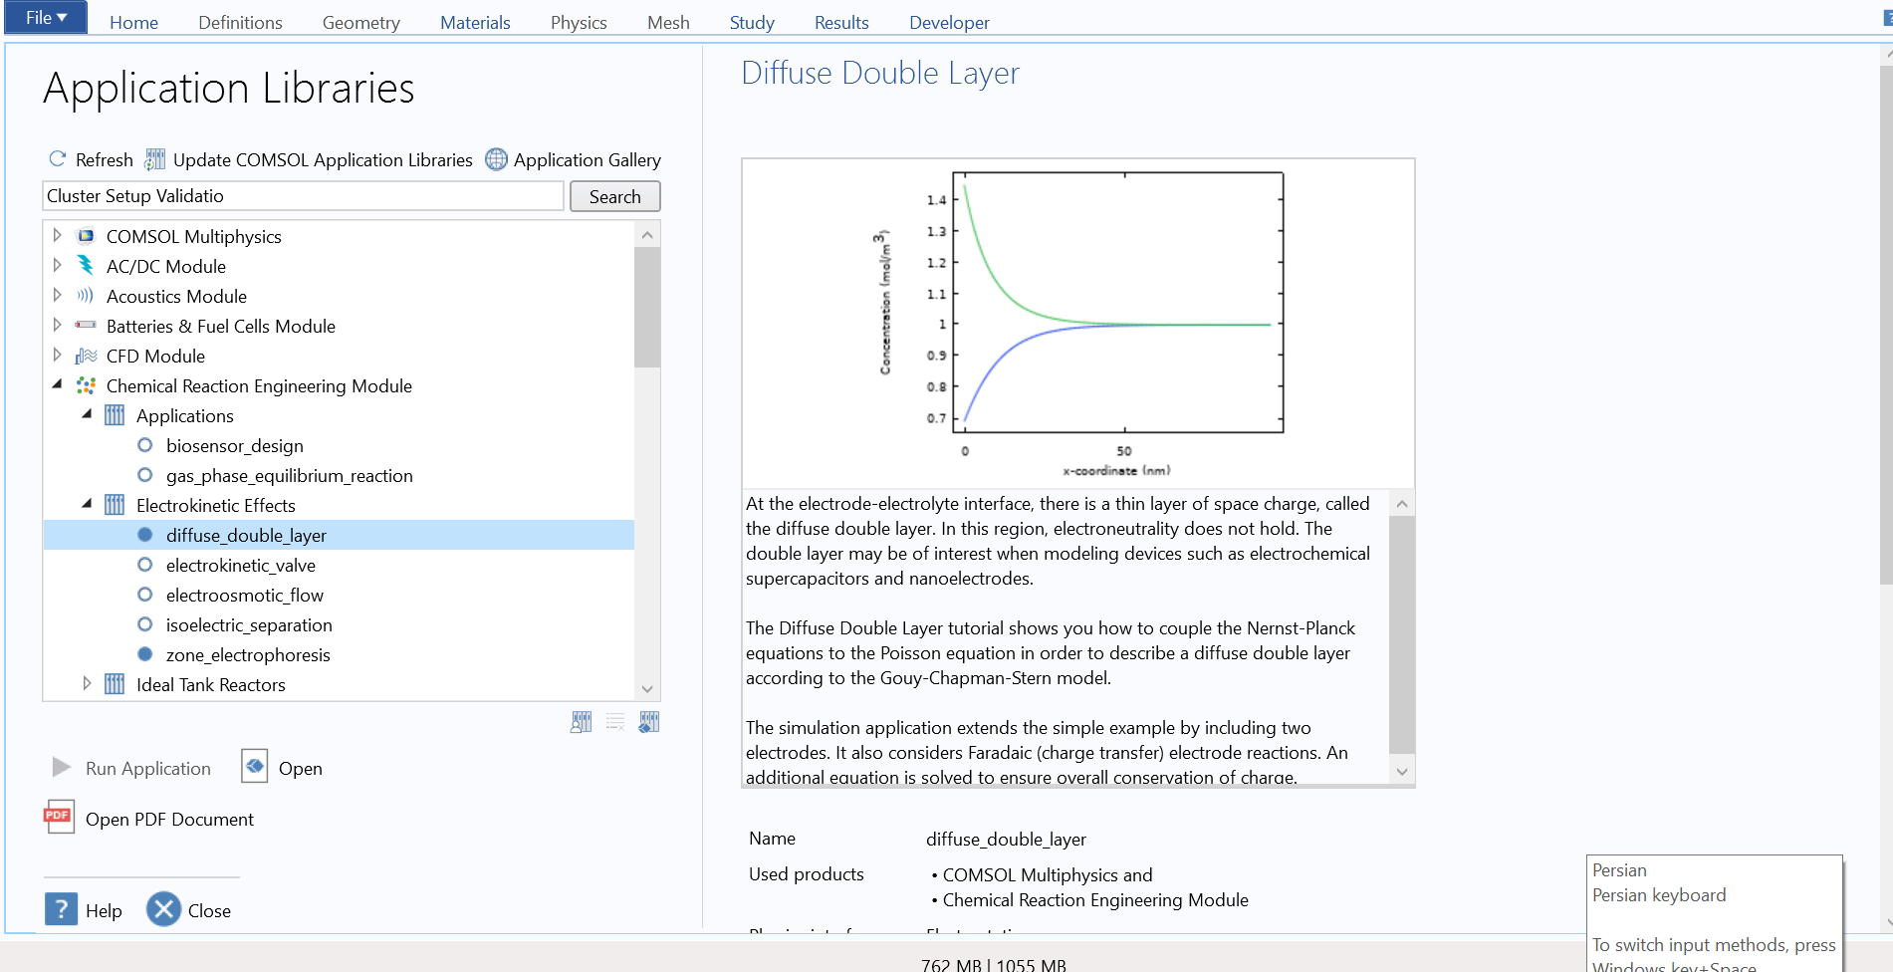The image size is (1893, 972).
Task: Click the blue Help question mark icon
Action: click(x=61, y=909)
